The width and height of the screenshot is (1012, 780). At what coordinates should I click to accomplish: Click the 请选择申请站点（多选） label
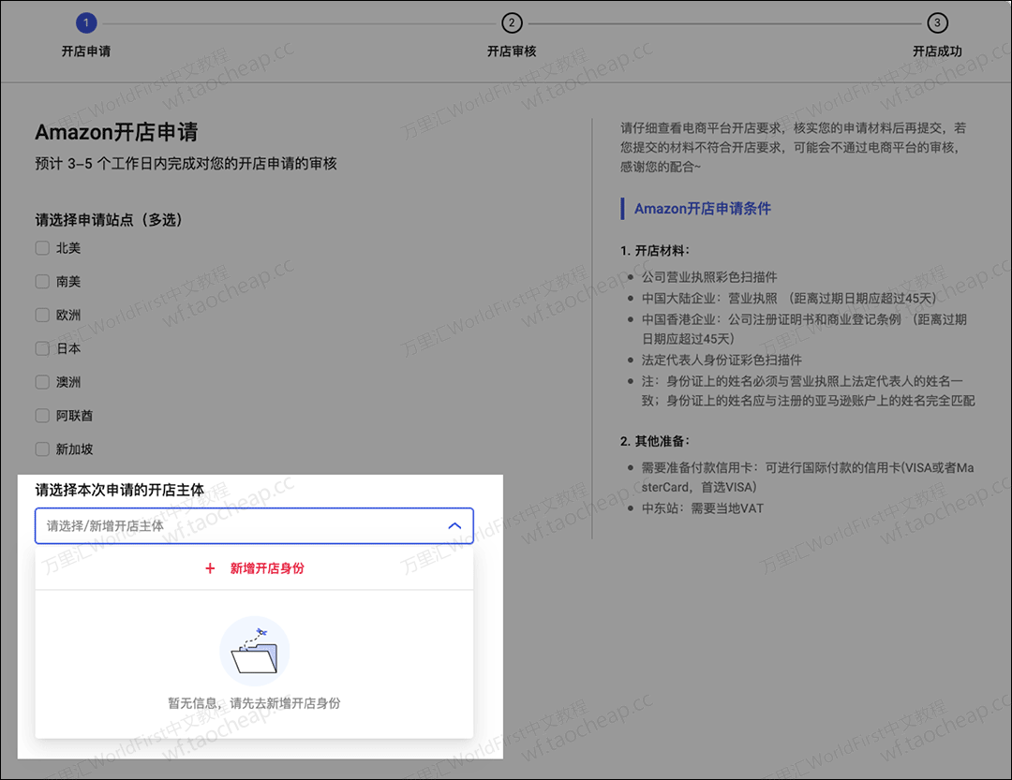coord(109,220)
